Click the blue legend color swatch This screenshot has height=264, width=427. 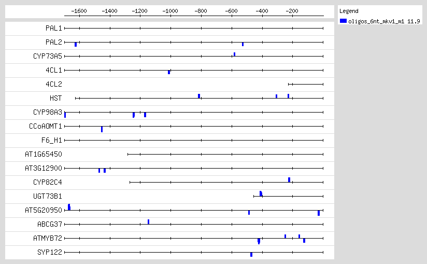pyautogui.click(x=343, y=21)
